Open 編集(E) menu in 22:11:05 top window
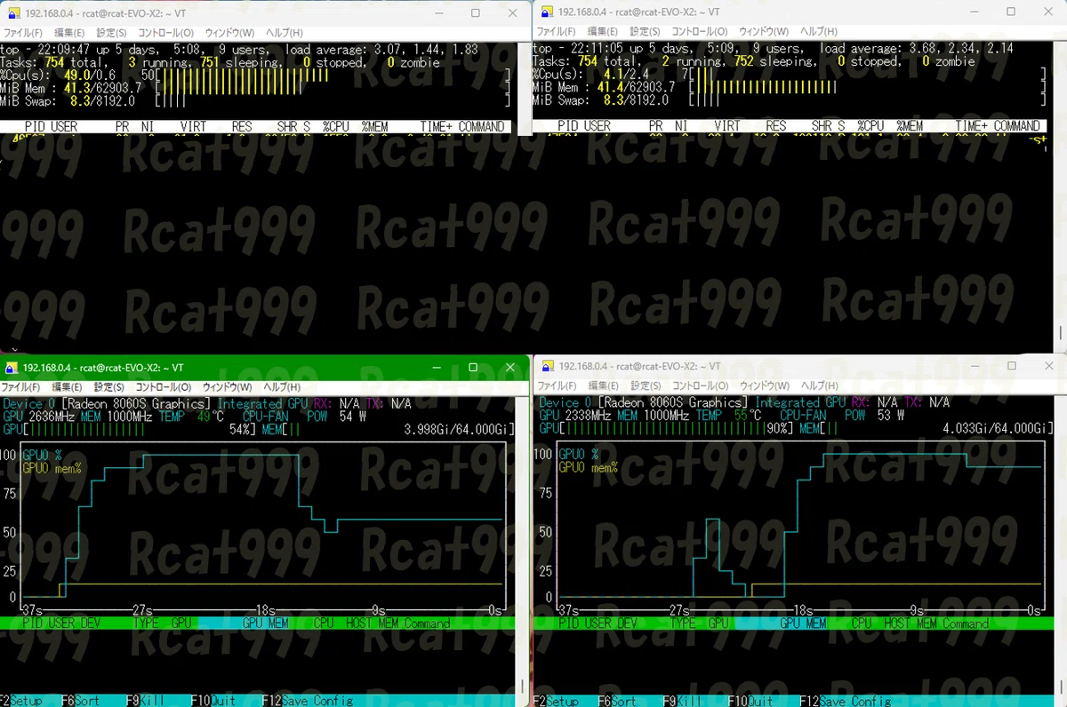 click(603, 33)
